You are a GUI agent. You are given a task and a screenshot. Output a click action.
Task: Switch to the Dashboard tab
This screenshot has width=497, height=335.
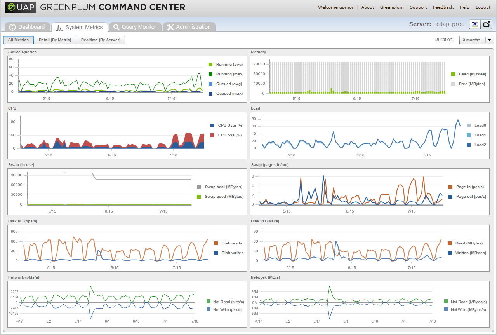pyautogui.click(x=27, y=27)
